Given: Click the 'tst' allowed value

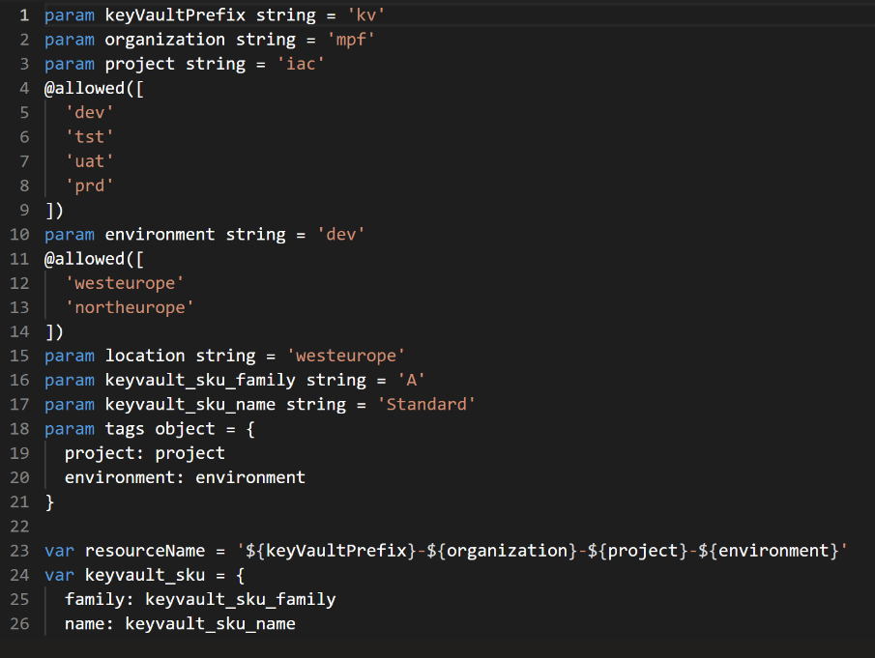Looking at the screenshot, I should 90,137.
